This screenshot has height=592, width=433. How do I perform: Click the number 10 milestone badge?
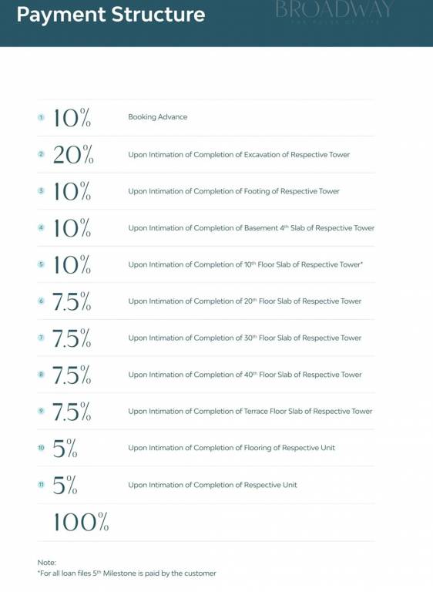(x=41, y=448)
